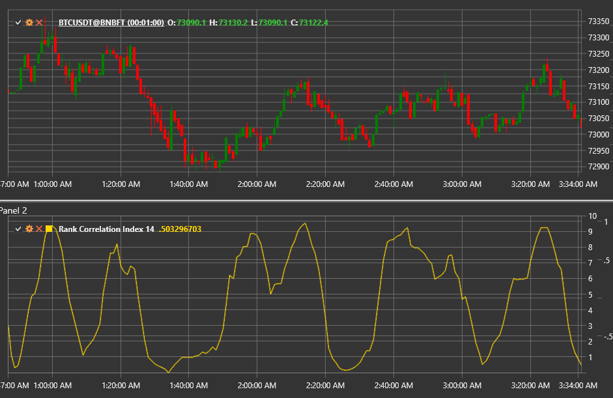
Task: Click the Close value 73122.4
Action: [x=313, y=23]
